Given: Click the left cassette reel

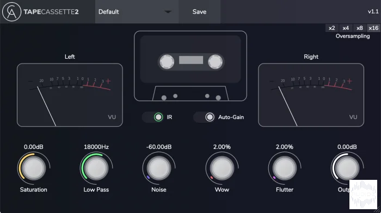Looking at the screenshot, I should click(x=167, y=61).
